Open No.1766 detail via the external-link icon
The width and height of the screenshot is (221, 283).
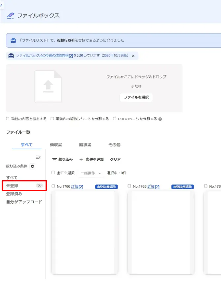[x=81, y=187]
